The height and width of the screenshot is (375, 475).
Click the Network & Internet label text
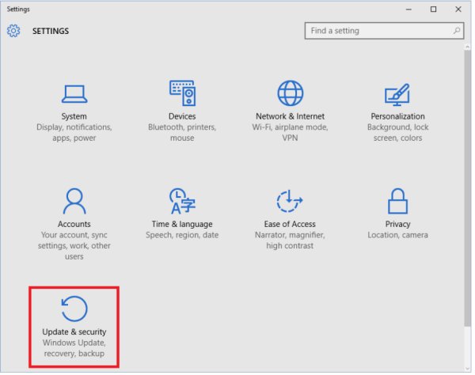coord(290,116)
